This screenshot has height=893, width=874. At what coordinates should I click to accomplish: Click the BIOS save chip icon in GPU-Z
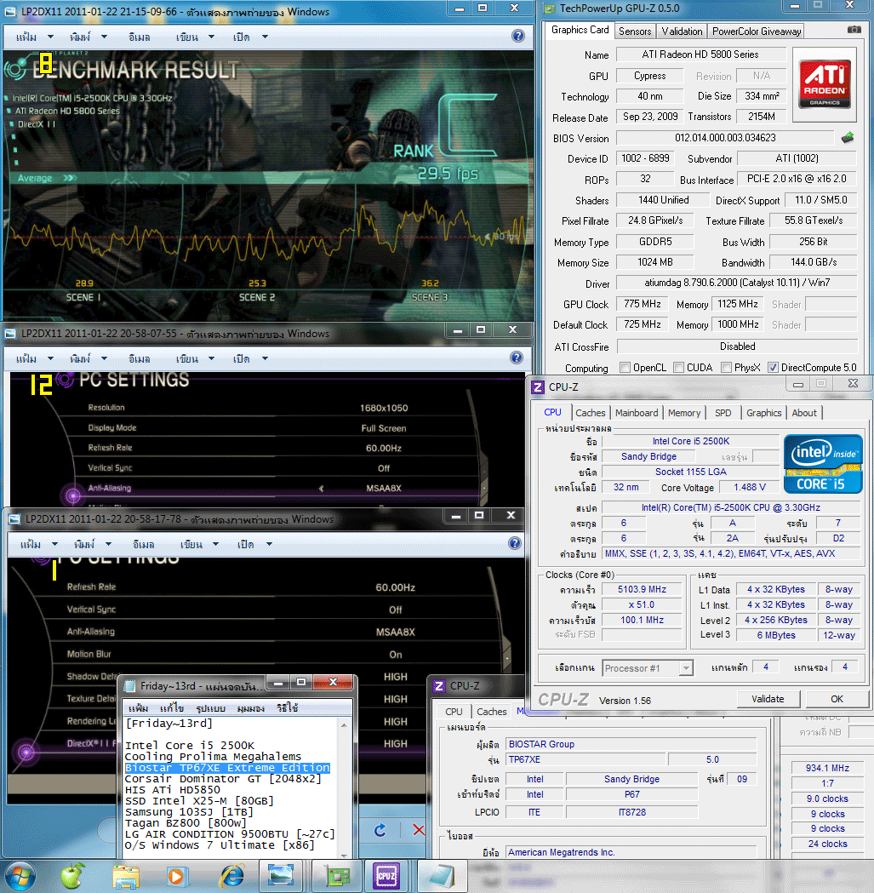[848, 137]
